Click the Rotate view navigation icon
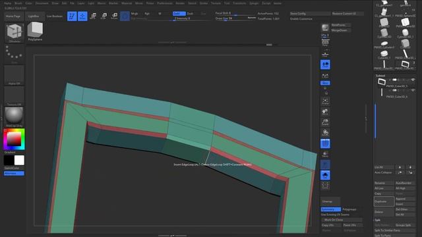The width and height of the screenshot is (422, 237). [325, 133]
